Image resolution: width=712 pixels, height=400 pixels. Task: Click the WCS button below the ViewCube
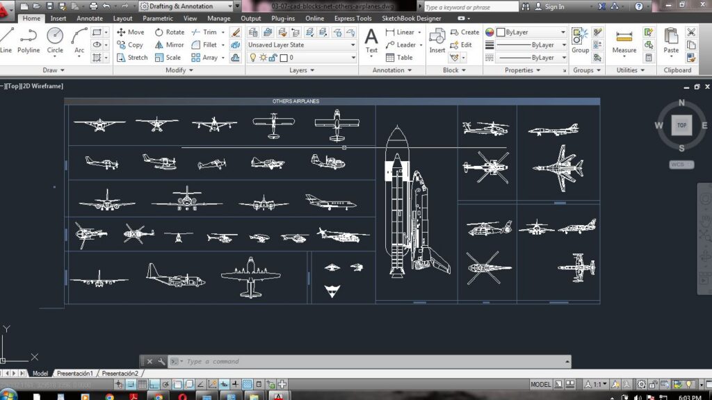[681, 165]
